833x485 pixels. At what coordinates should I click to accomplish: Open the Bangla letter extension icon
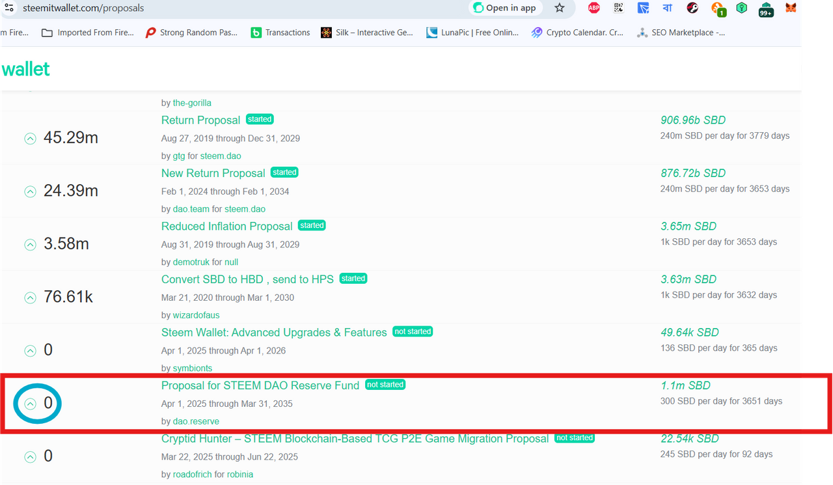coord(668,8)
